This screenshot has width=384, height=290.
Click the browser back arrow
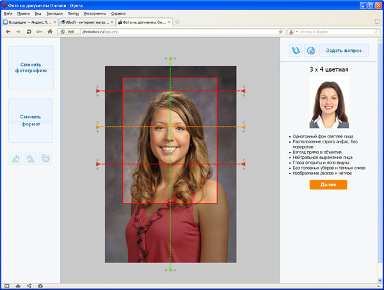[8, 31]
